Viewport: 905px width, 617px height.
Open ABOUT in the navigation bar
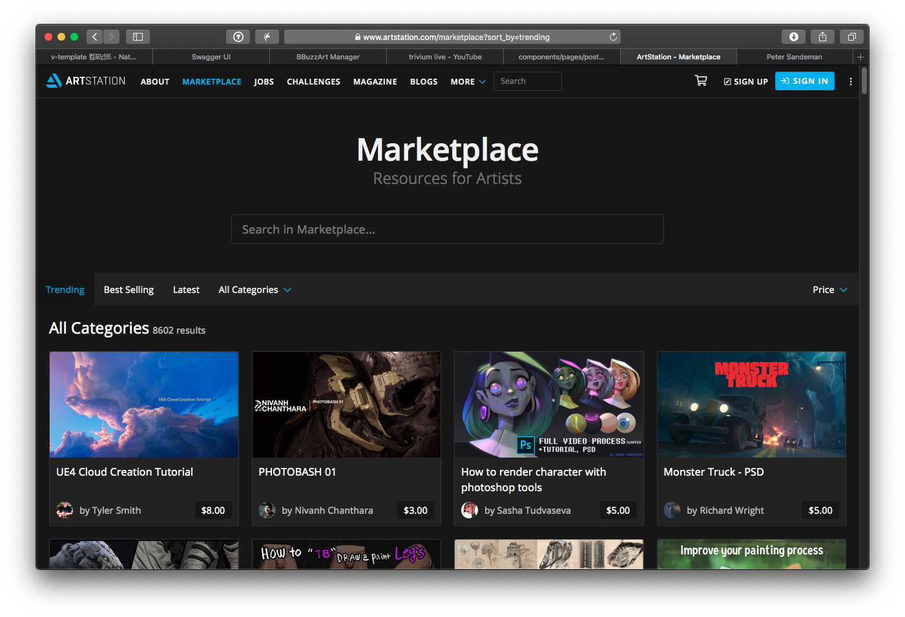tap(155, 81)
